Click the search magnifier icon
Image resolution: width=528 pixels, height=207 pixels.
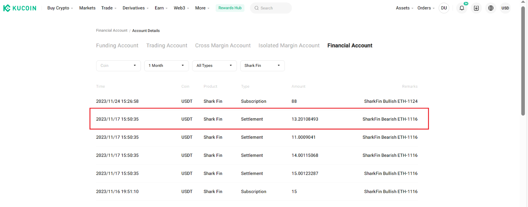[256, 8]
